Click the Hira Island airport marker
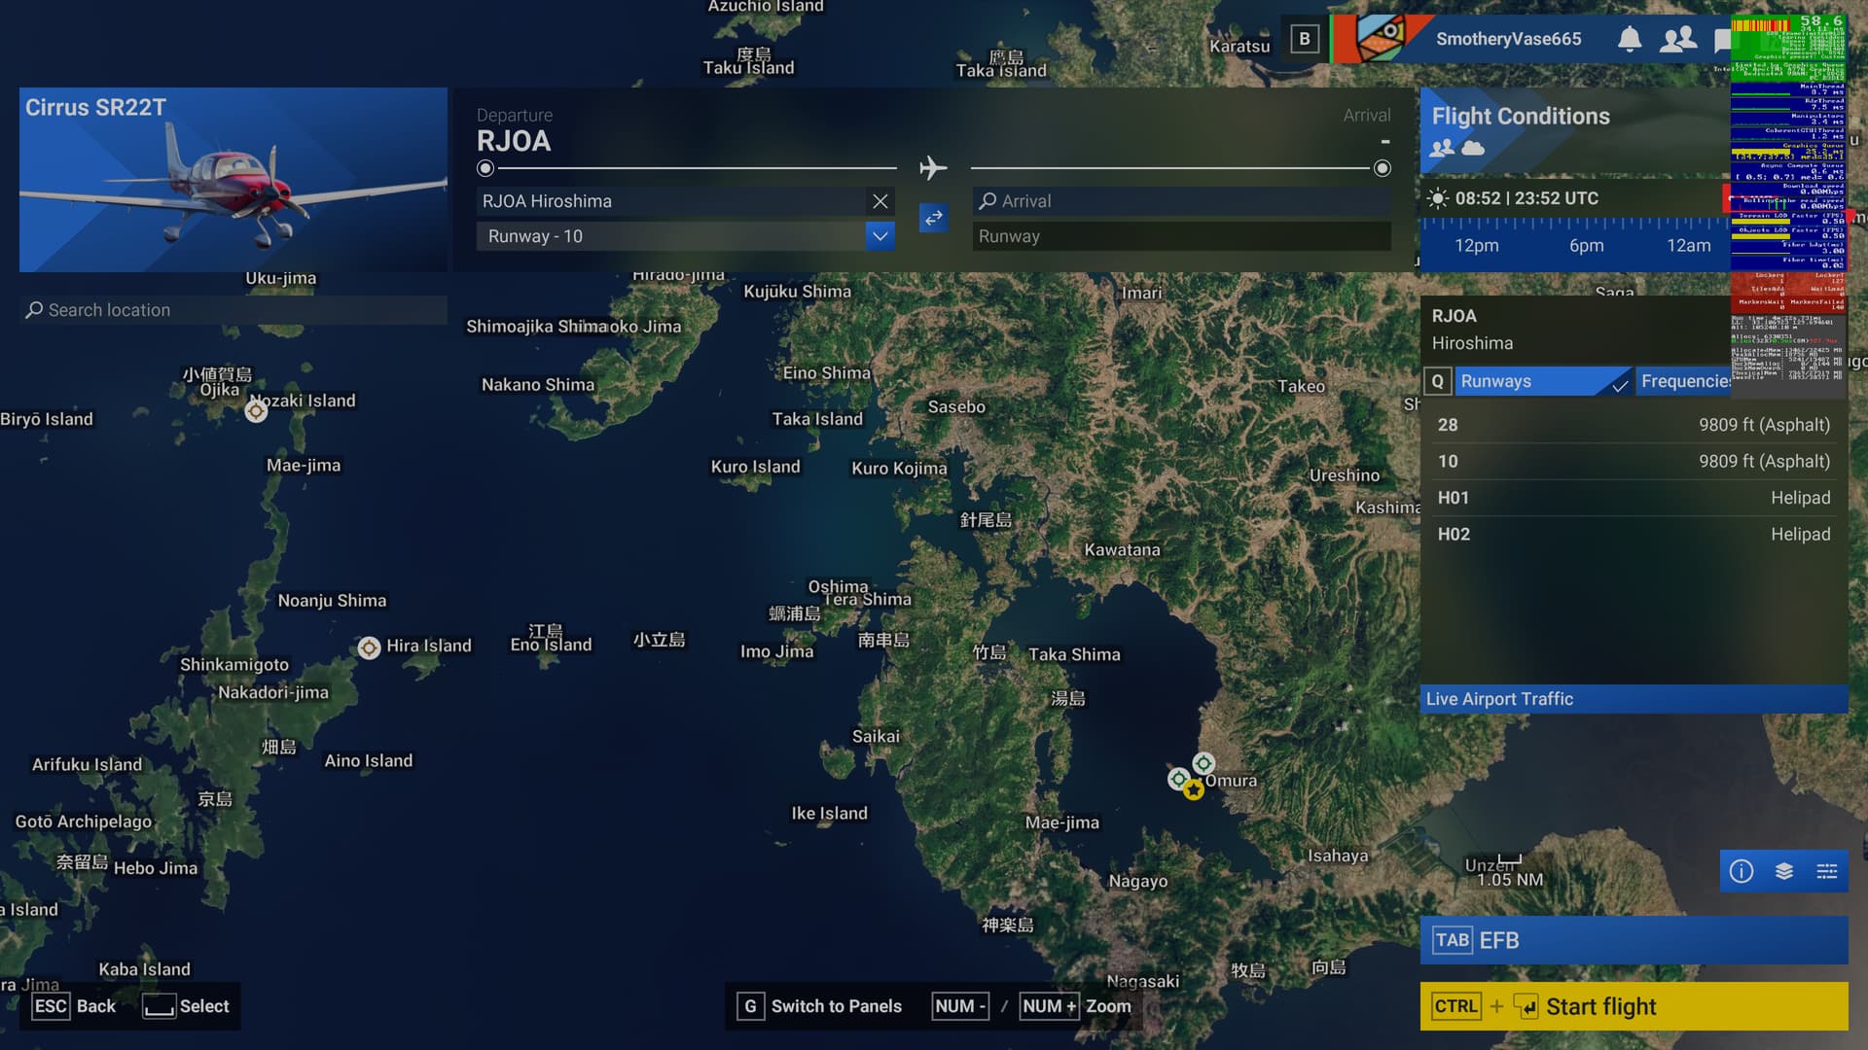This screenshot has width=1868, height=1050. [x=369, y=647]
